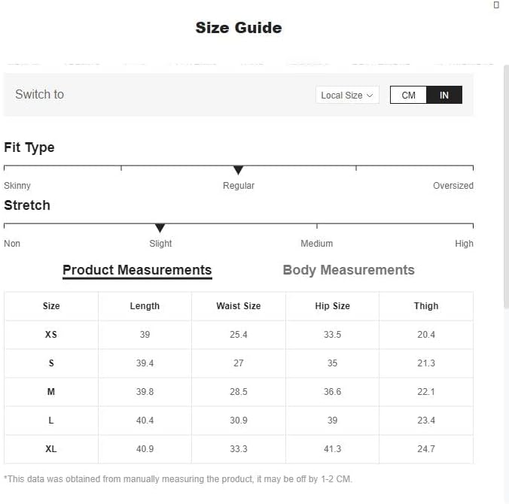The width and height of the screenshot is (509, 504).
Task: Open the Local Size dropdown
Action: pyautogui.click(x=346, y=96)
